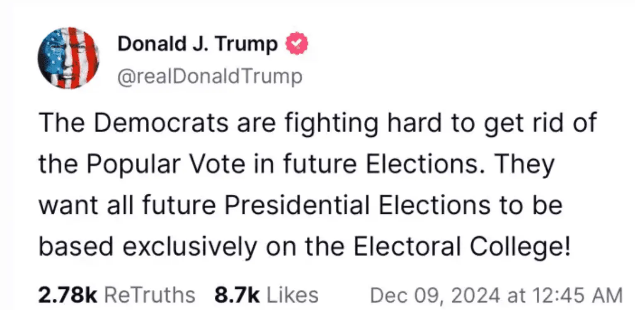Click the 8.7k likes count number
The height and width of the screenshot is (310, 635).
click(x=237, y=295)
